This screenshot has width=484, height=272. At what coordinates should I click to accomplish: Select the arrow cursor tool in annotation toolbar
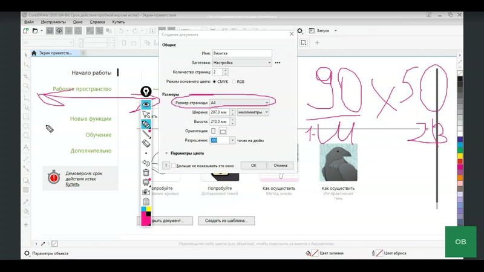click(146, 115)
